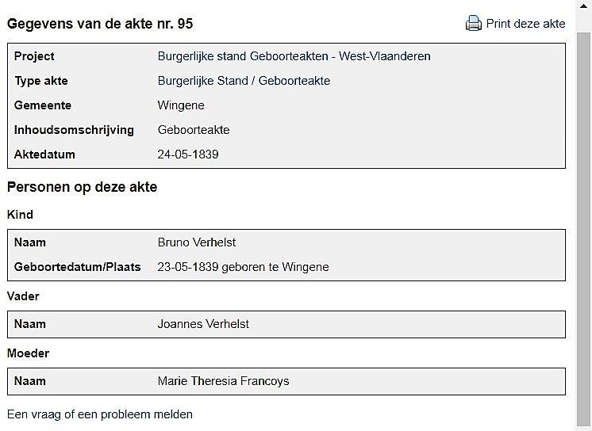Click the 'Moeder' section label
Screen dimensions: 592x431
[x=28, y=353]
